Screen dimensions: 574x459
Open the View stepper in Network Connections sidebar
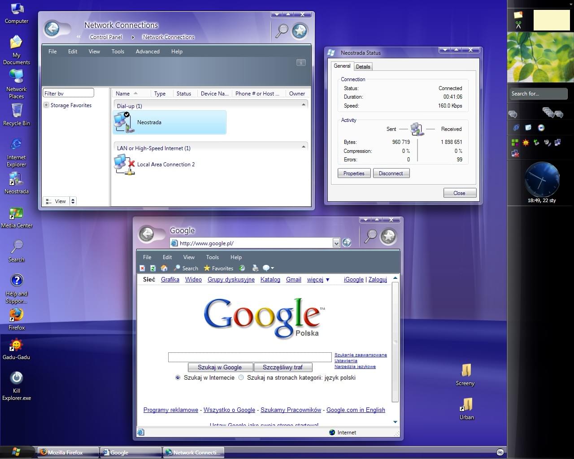click(x=73, y=201)
